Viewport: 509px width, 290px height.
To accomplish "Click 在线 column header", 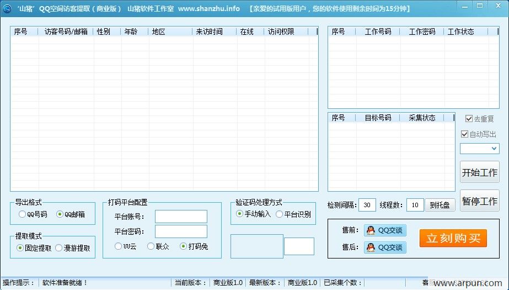I will coord(250,31).
